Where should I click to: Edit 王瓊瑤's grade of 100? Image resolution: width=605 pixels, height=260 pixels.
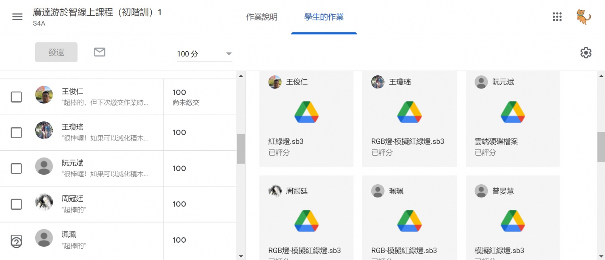coord(179,132)
